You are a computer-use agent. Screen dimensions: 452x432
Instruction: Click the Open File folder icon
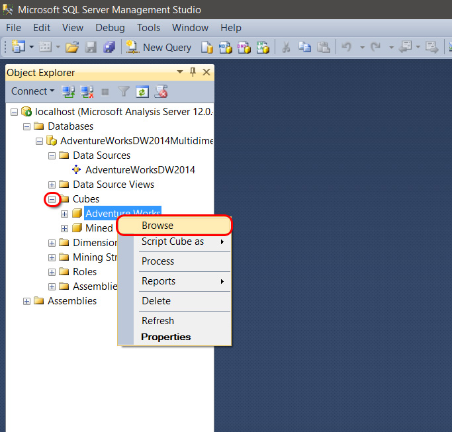72,47
